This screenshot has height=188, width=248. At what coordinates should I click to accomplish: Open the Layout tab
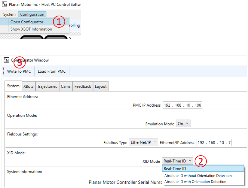pyautogui.click(x=101, y=86)
